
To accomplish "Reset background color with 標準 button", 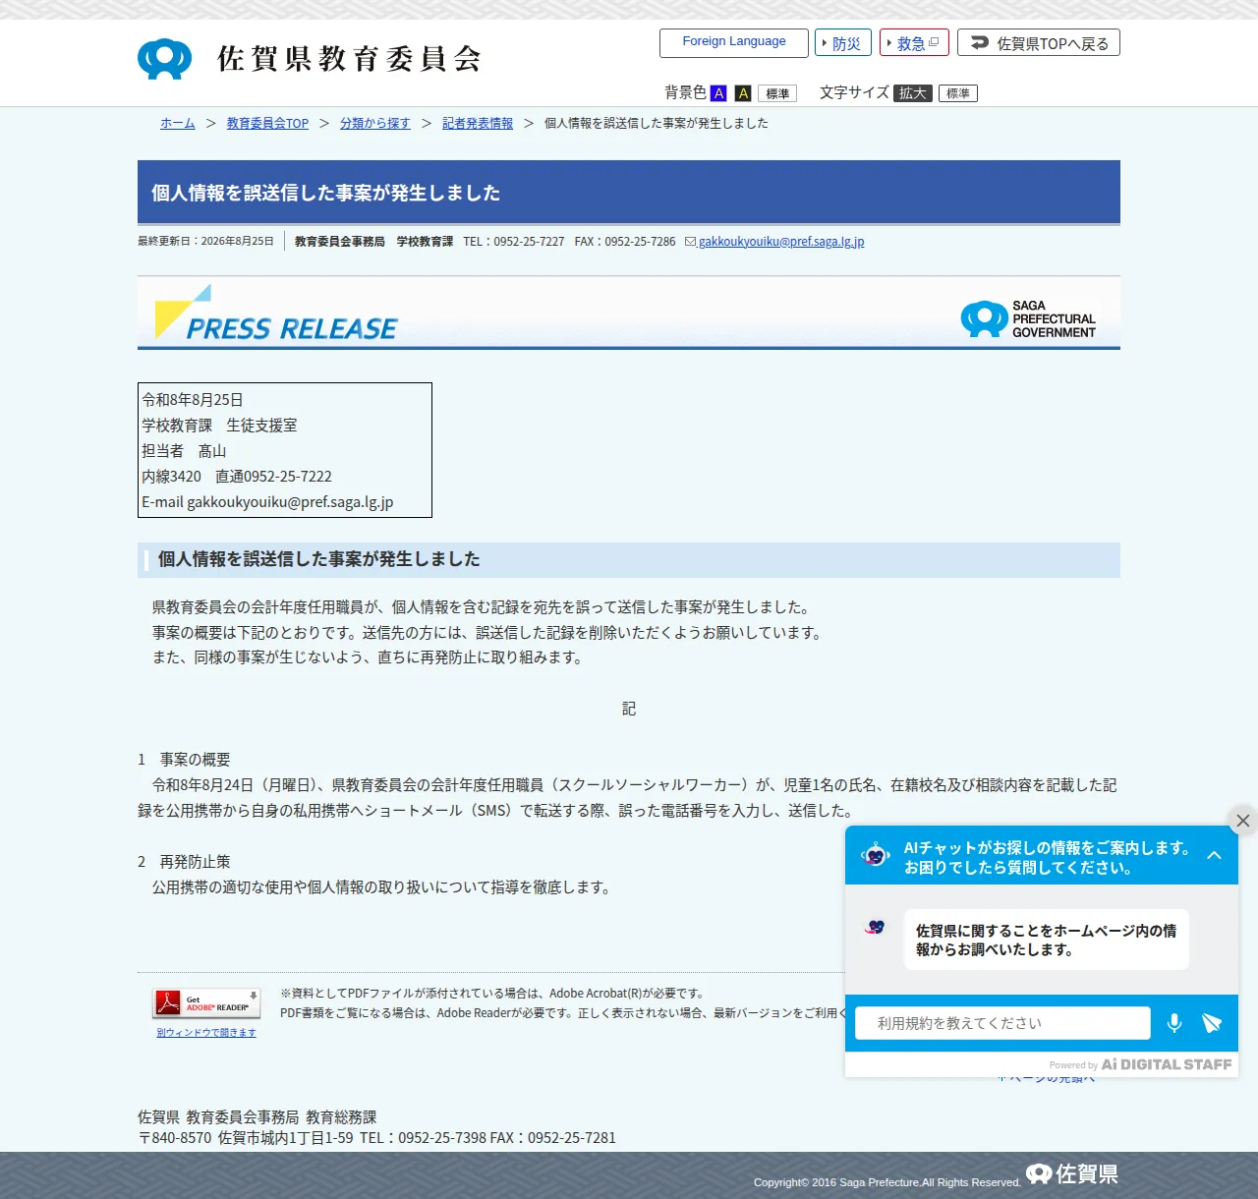I will coord(777,93).
